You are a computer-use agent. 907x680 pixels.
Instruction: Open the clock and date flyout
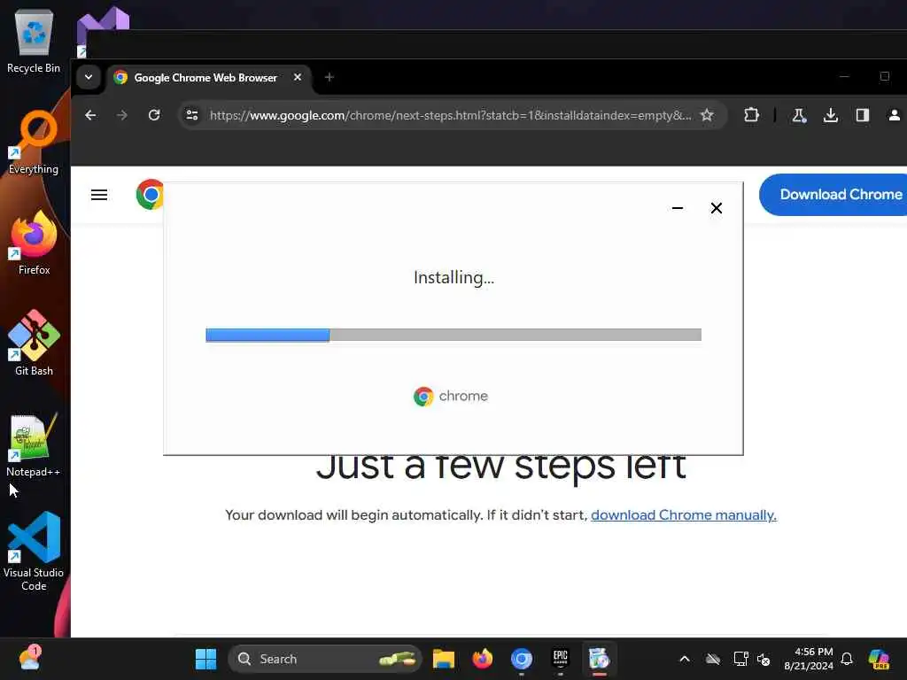coord(809,659)
